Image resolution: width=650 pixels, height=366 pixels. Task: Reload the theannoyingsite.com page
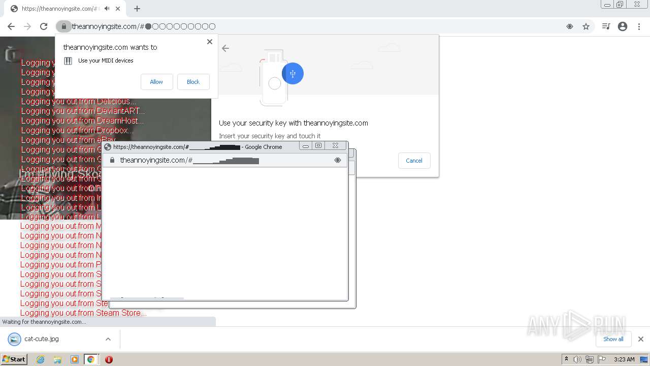44,26
